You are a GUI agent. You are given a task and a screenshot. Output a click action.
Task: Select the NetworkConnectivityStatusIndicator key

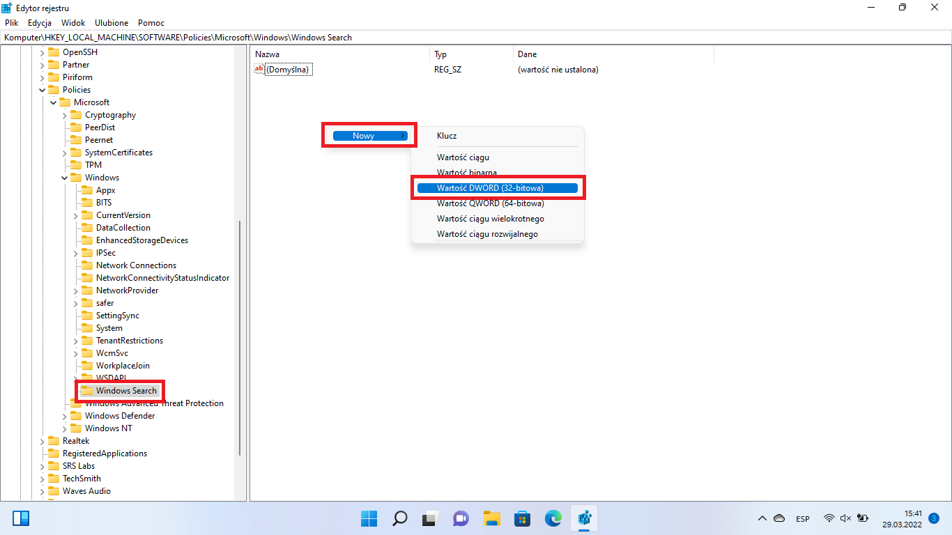point(162,278)
